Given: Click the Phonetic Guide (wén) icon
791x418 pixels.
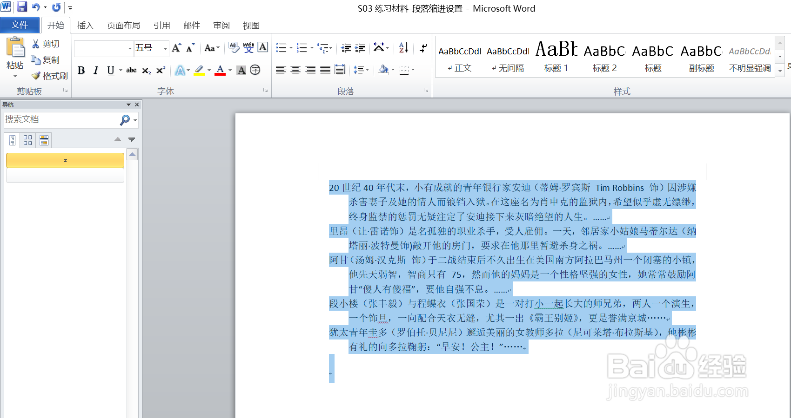Looking at the screenshot, I should pyautogui.click(x=248, y=47).
